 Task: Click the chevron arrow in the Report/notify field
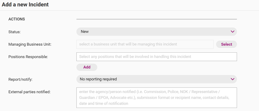click(233, 79)
